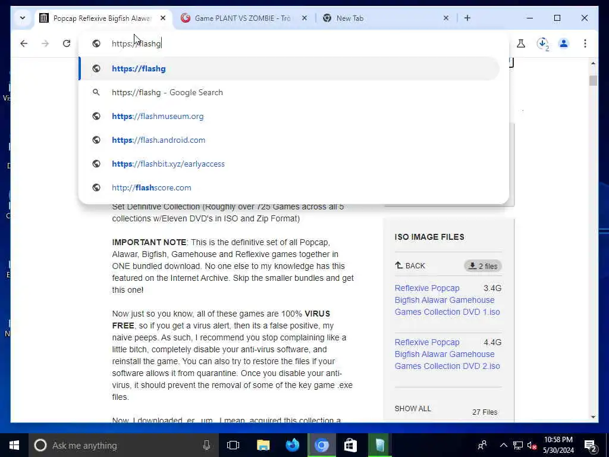Pick the flashbit.xyz/earlyaccess suggestion

pos(290,164)
